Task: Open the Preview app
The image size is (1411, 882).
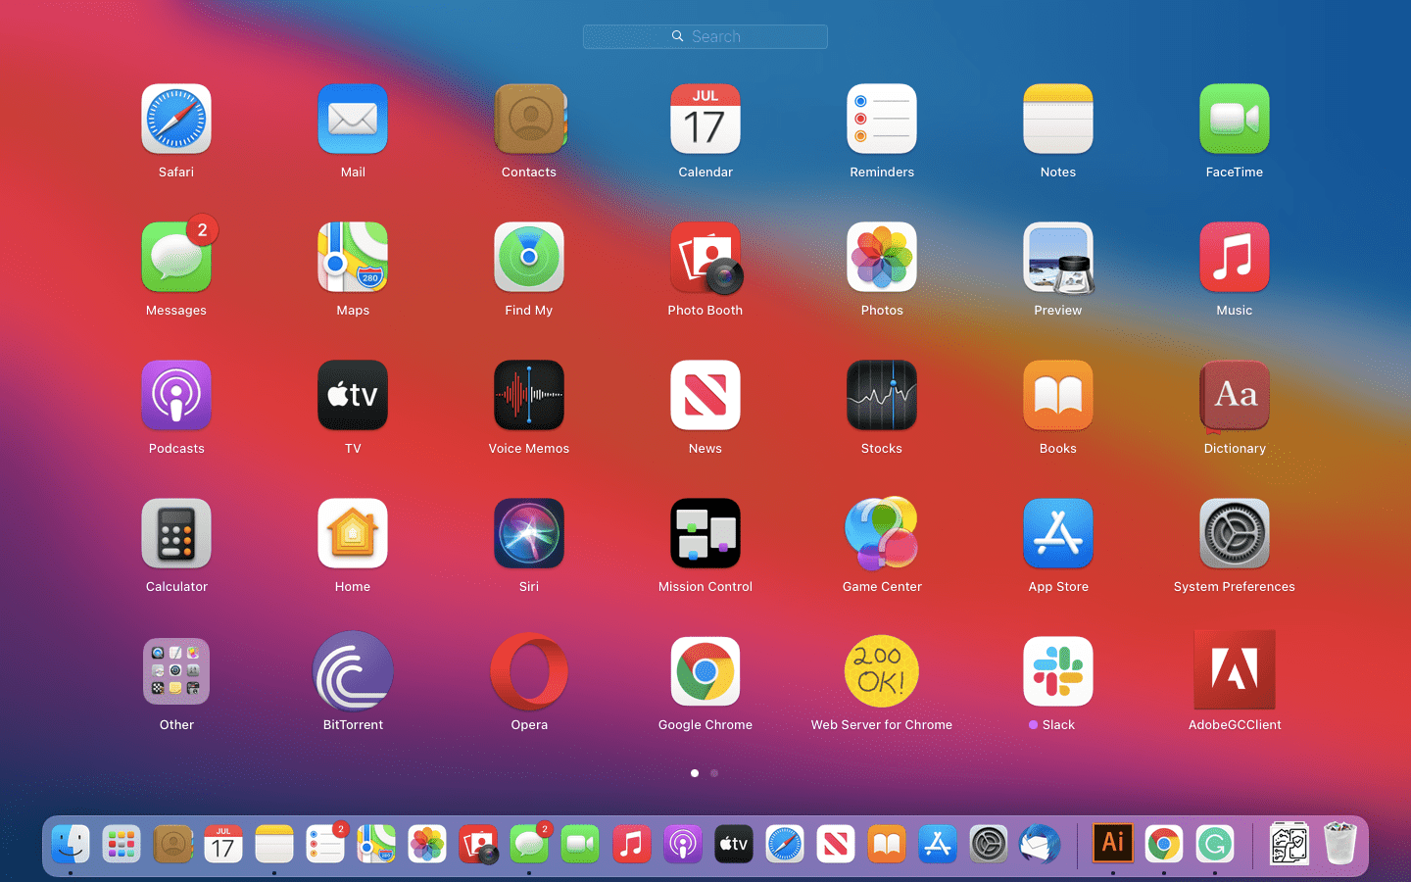Action: tap(1058, 257)
